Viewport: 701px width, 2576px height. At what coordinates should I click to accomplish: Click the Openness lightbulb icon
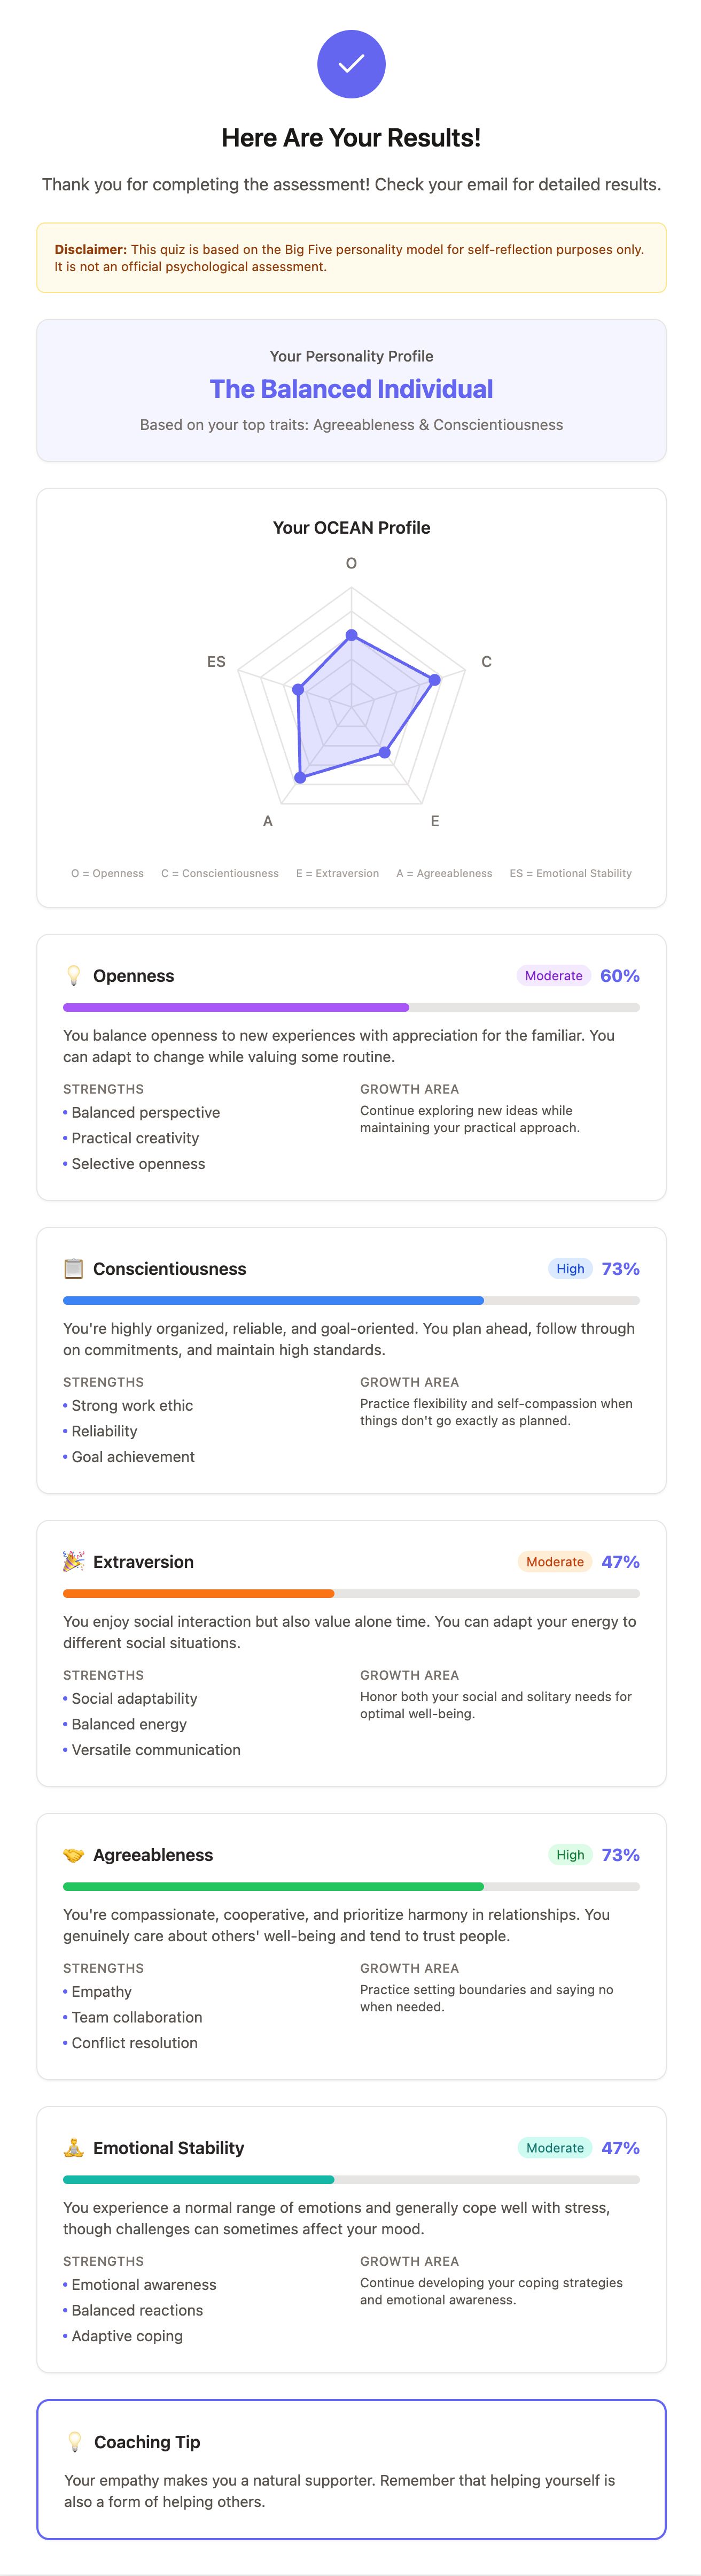(x=73, y=975)
